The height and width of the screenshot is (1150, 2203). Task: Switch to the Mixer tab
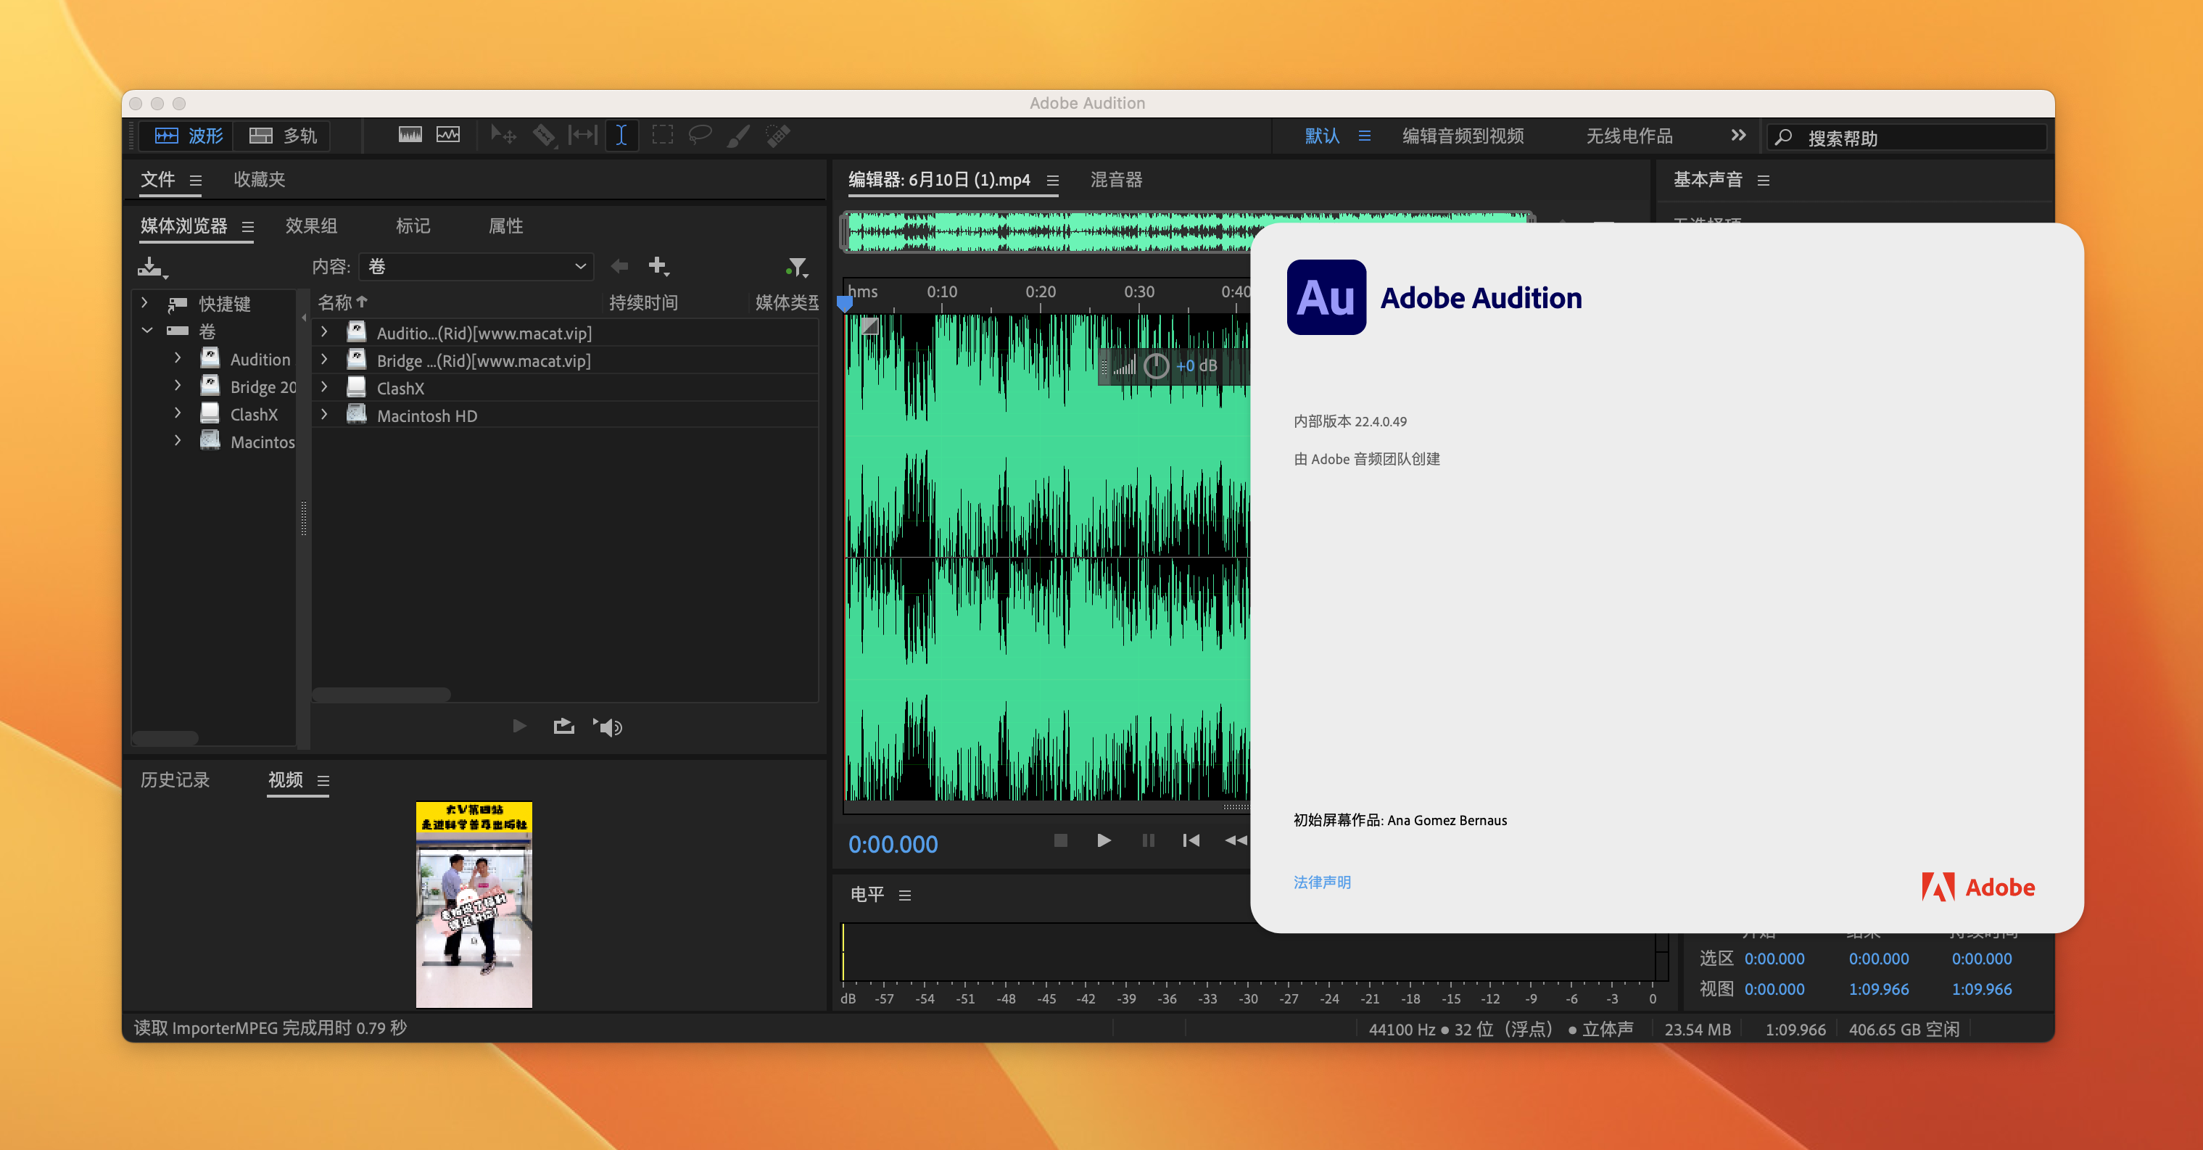(x=1116, y=180)
